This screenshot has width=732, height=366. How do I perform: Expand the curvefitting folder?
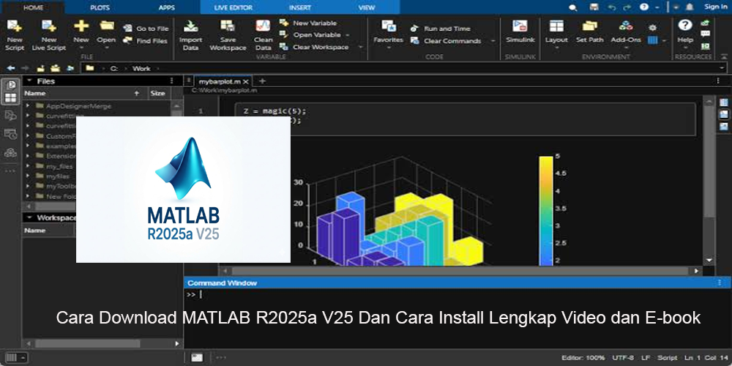tap(28, 116)
